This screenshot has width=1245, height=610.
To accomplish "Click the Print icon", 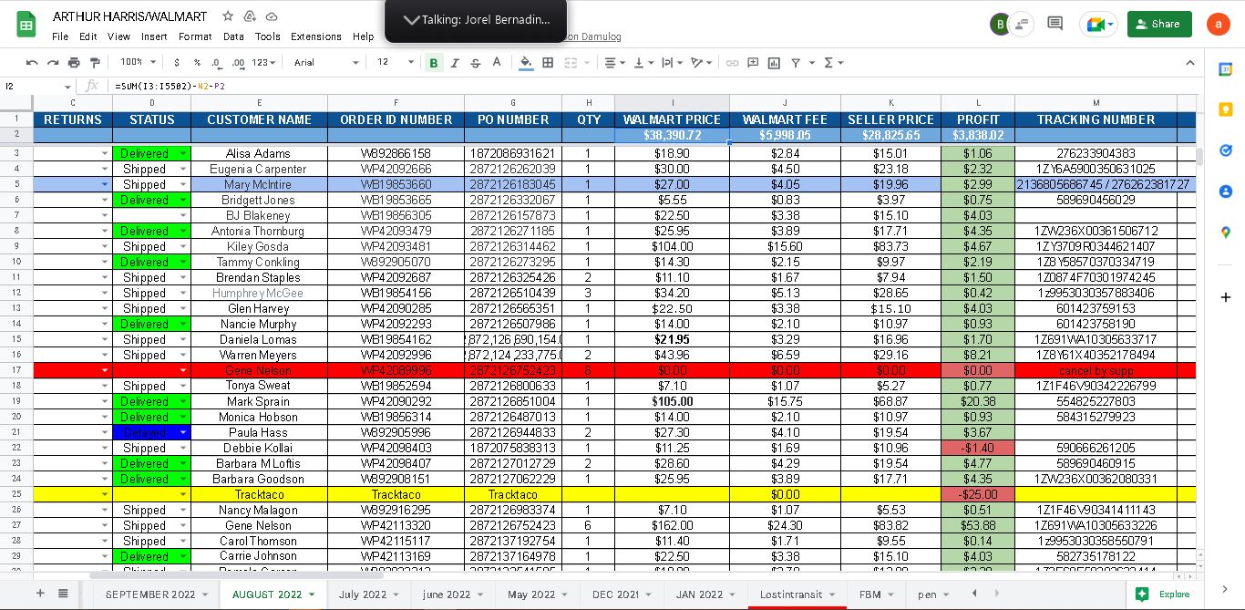I will click(74, 63).
